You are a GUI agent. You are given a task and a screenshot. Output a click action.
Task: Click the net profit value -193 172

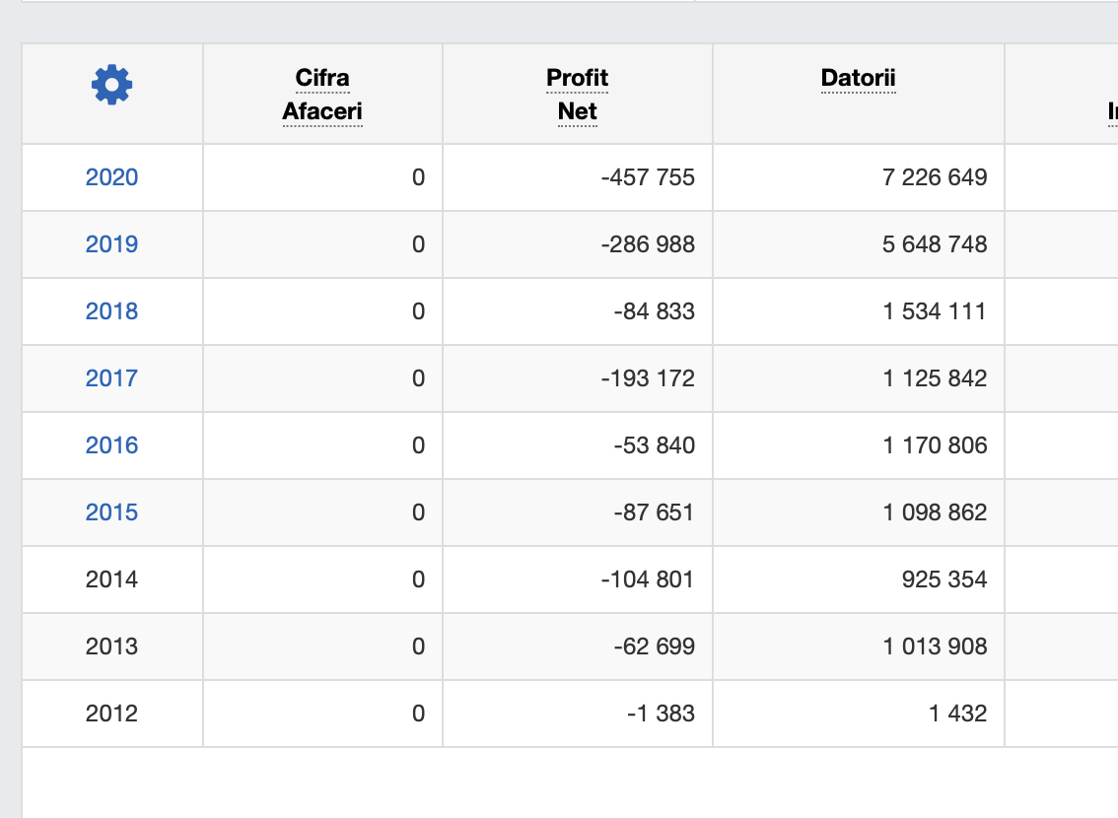tap(648, 378)
